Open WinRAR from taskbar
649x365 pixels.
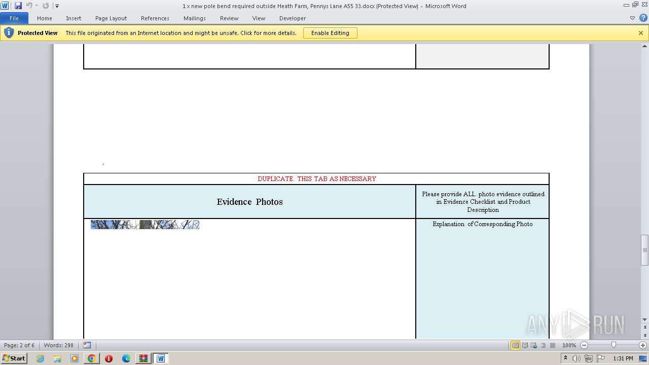[x=143, y=358]
